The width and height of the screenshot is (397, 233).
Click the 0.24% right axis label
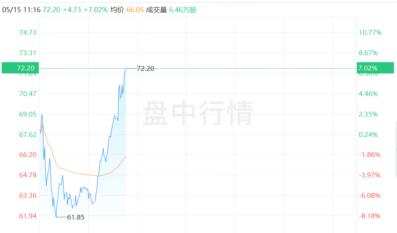pyautogui.click(x=368, y=135)
